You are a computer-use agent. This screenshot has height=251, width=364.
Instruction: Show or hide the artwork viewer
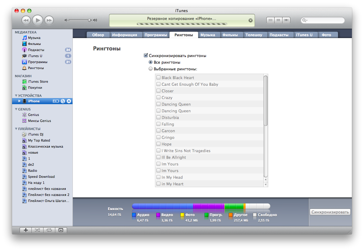[61, 230]
